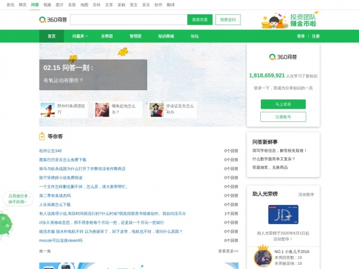Click the 360问答 logo in login panel

point(283,57)
